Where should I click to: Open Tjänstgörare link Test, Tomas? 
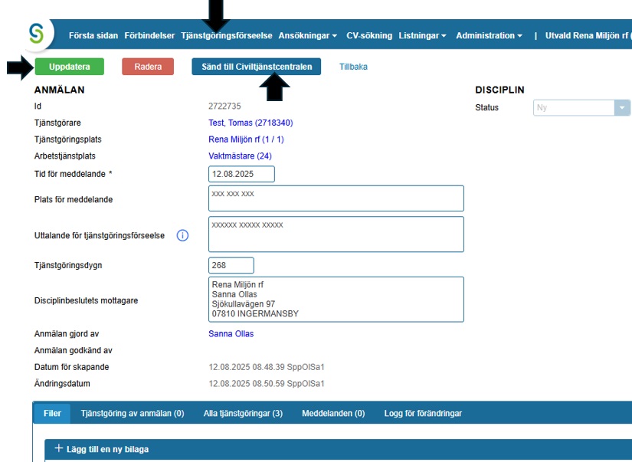(251, 123)
